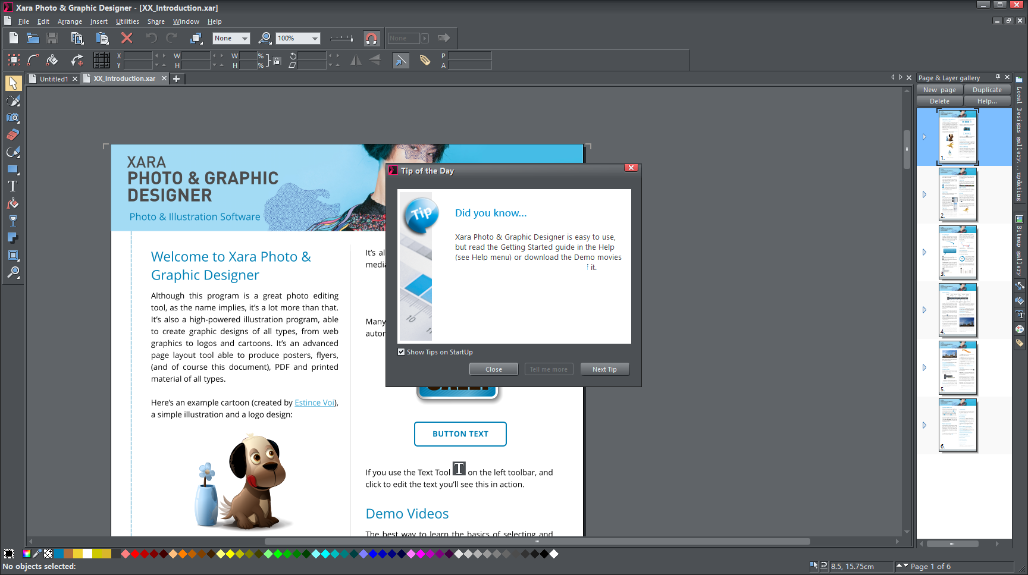1028x575 pixels.
Task: Switch to the Untitled1 document tab
Action: point(53,78)
